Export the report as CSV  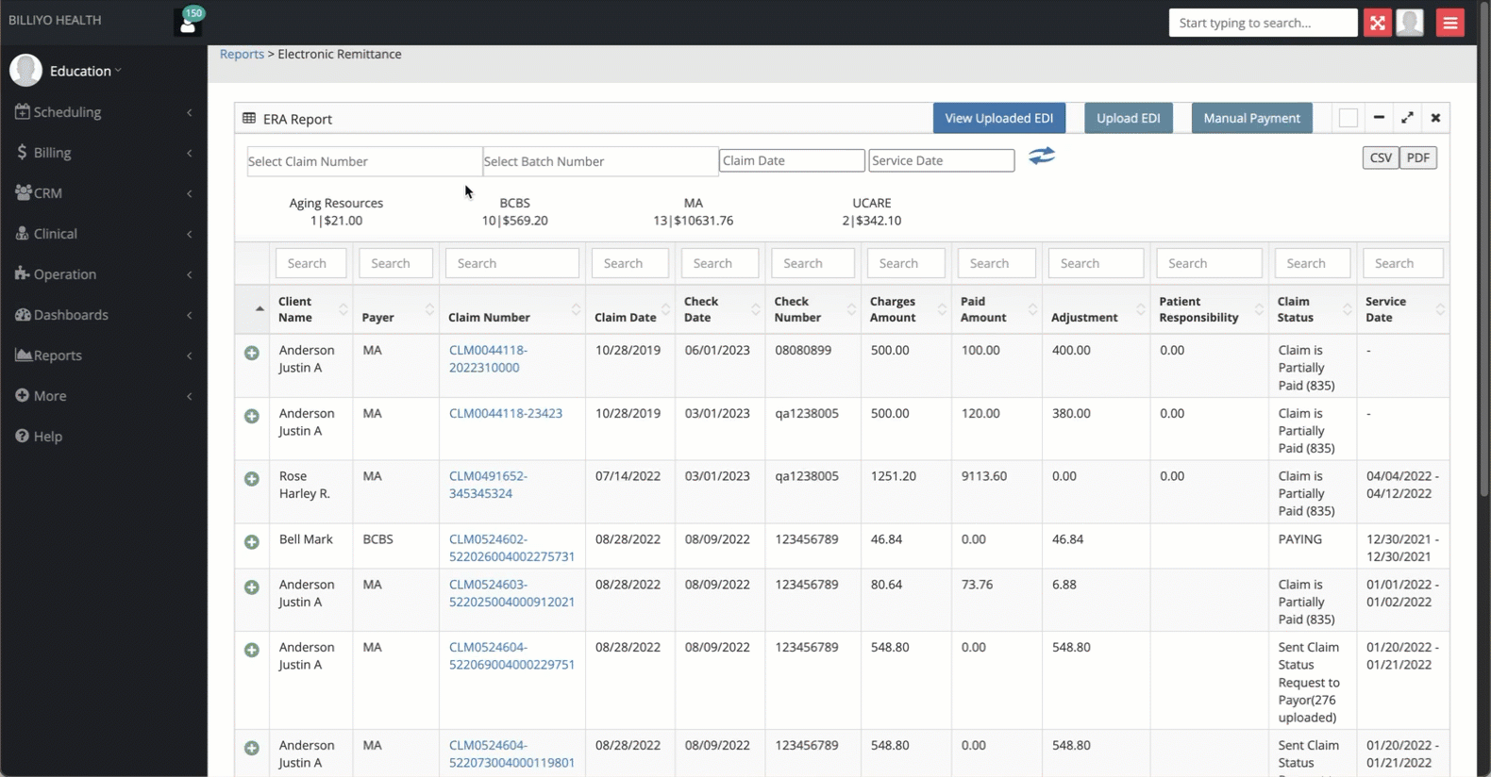[x=1381, y=157]
